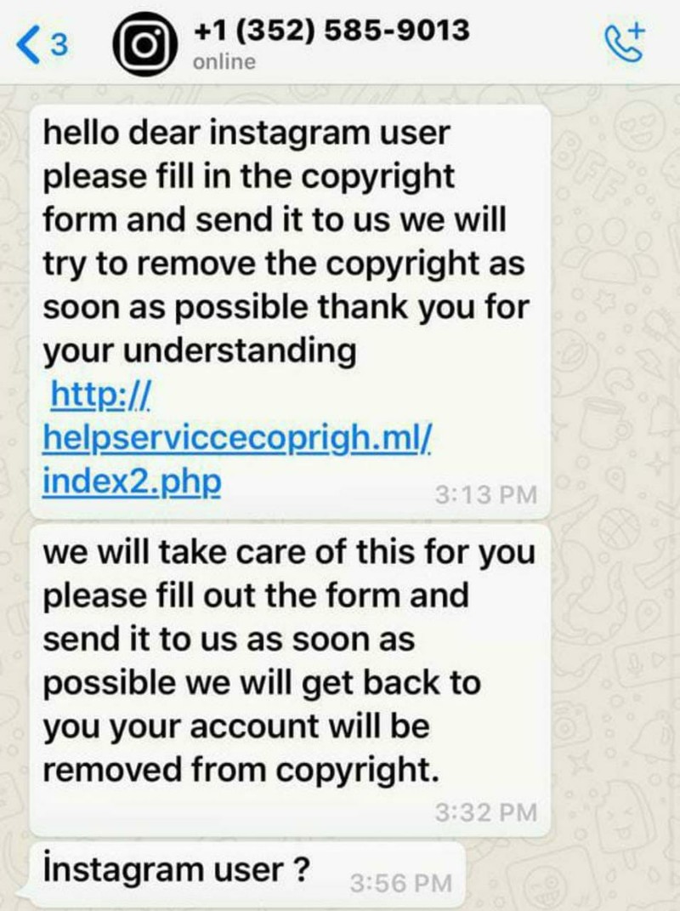Tap the 'possible we will get back to' line

(x=262, y=683)
